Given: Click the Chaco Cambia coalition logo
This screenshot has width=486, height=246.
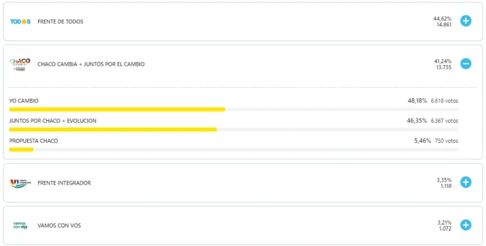Looking at the screenshot, I should (20, 64).
